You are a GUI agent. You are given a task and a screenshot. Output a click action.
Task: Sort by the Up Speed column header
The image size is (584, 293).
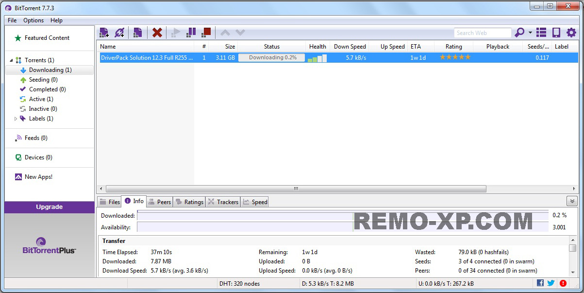click(388, 47)
